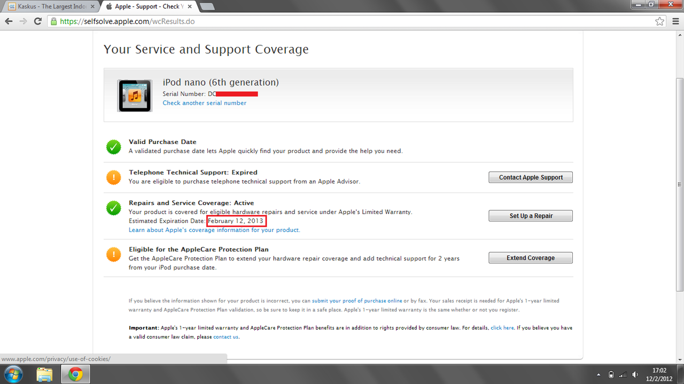Image resolution: width=684 pixels, height=384 pixels.
Task: Click the network signal tray icon
Action: [623, 374]
